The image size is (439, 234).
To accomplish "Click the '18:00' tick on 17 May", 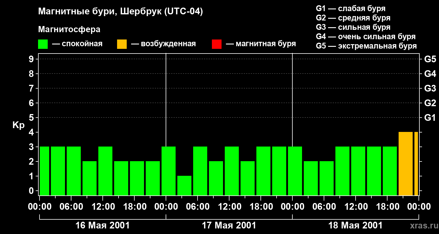I will [261, 207].
